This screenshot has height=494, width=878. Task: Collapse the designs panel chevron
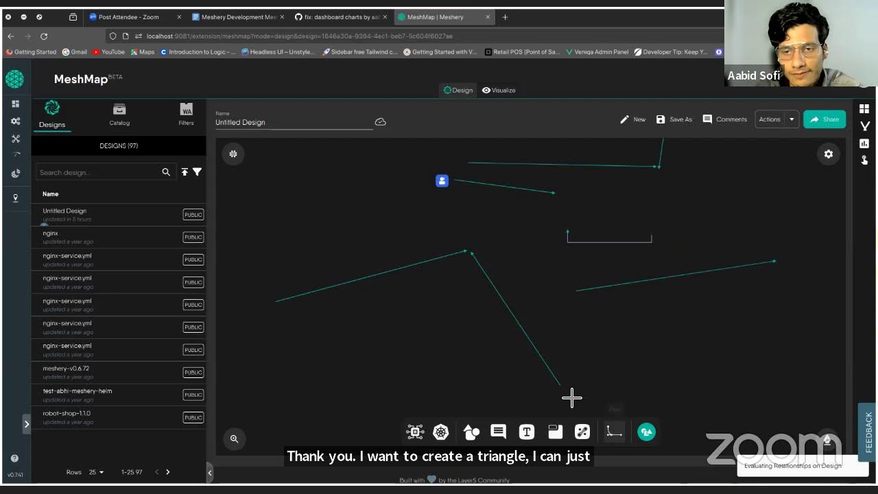[210, 472]
